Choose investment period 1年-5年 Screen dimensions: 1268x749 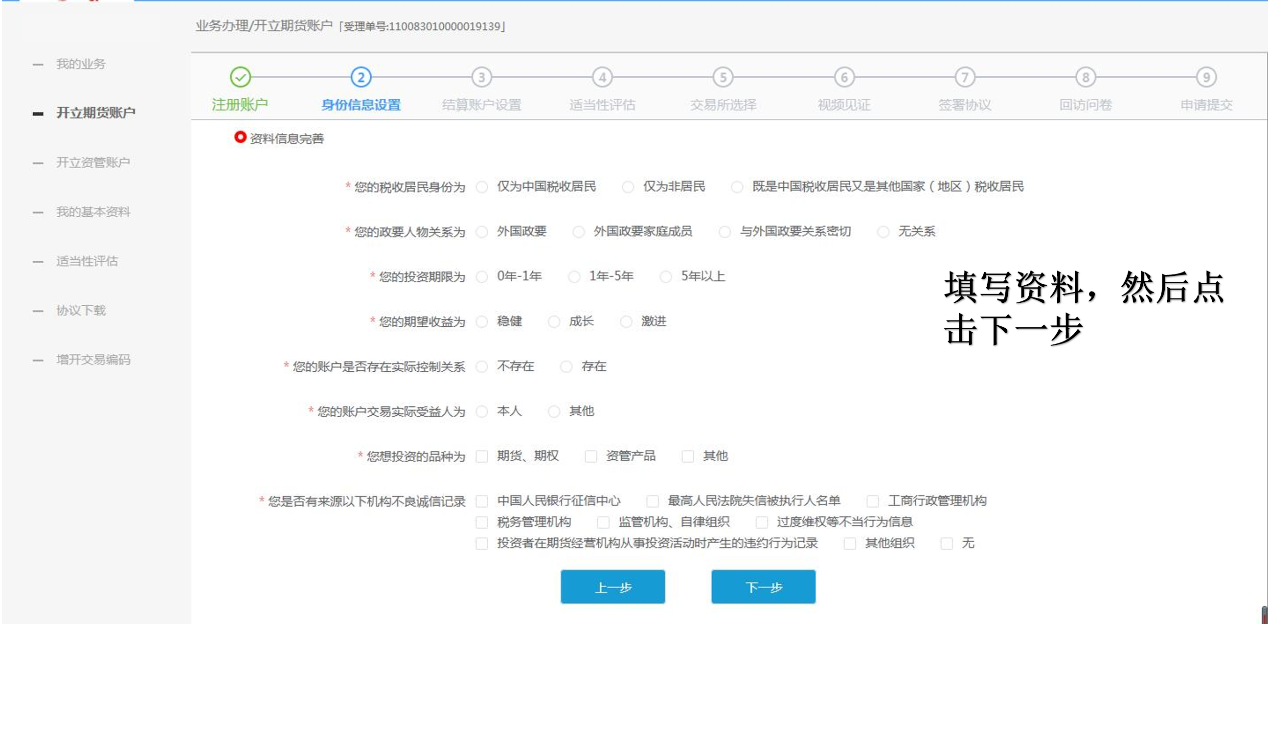pos(574,277)
